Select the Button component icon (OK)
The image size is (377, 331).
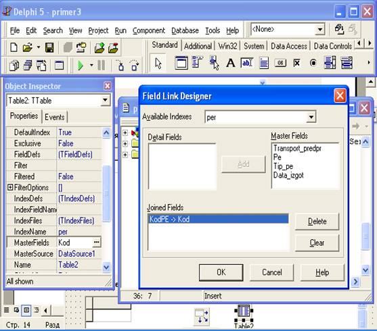click(280, 63)
